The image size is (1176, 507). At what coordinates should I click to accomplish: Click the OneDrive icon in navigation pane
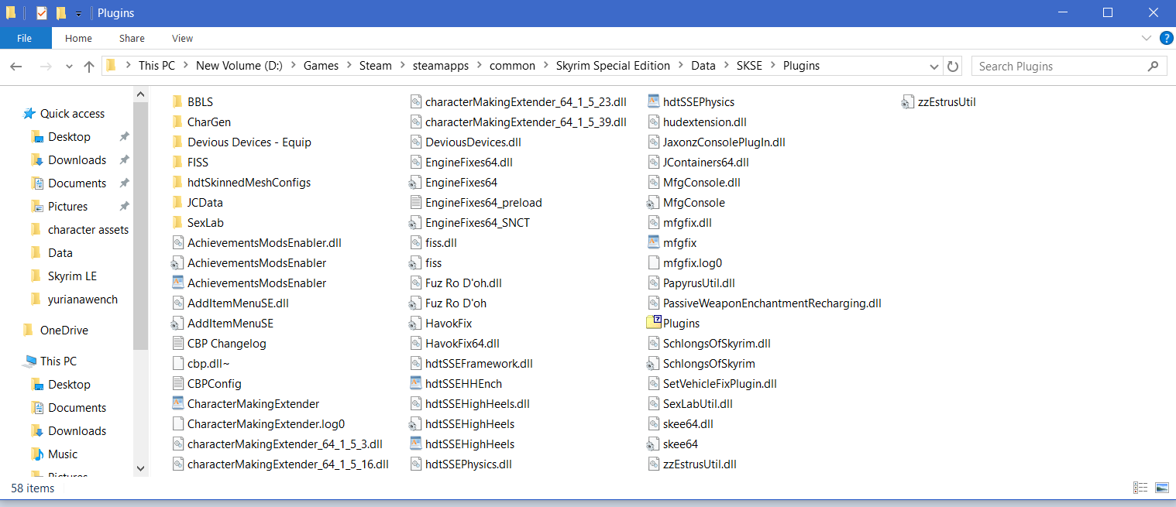(29, 331)
